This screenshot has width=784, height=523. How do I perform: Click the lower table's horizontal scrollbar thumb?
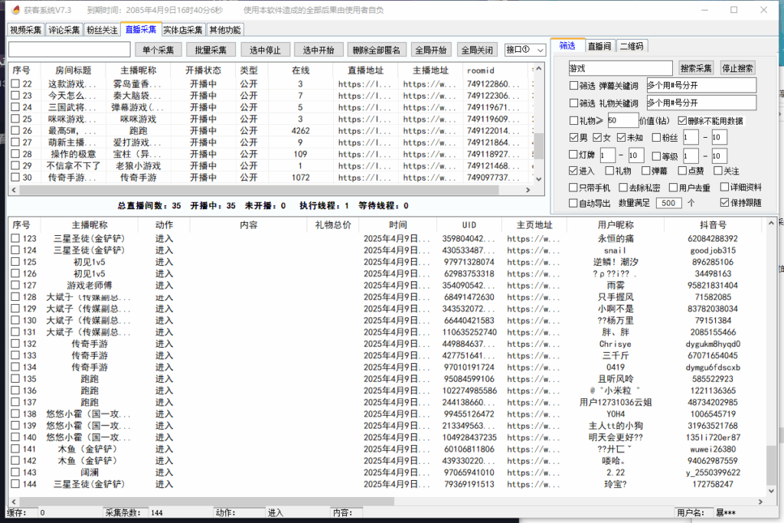[207, 502]
